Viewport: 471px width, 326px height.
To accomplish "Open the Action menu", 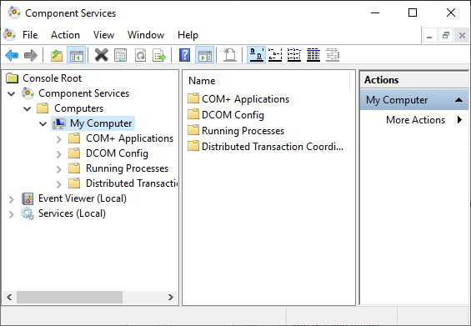I will coord(65,35).
